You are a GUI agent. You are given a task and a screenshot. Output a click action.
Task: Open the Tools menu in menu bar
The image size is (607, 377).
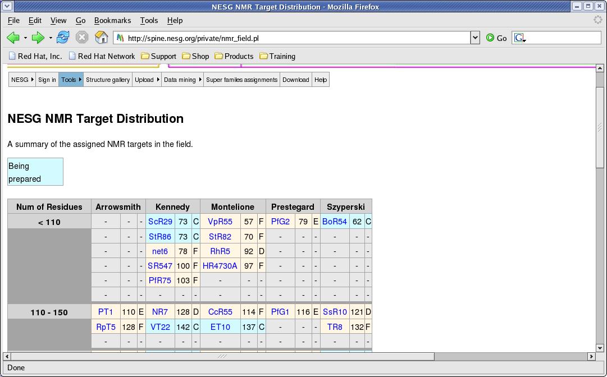coord(149,20)
